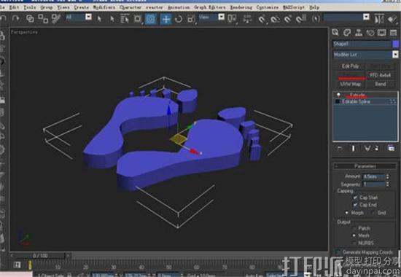Click the time slider showing '0 / 100'
401x277 pixels.
tap(40, 256)
